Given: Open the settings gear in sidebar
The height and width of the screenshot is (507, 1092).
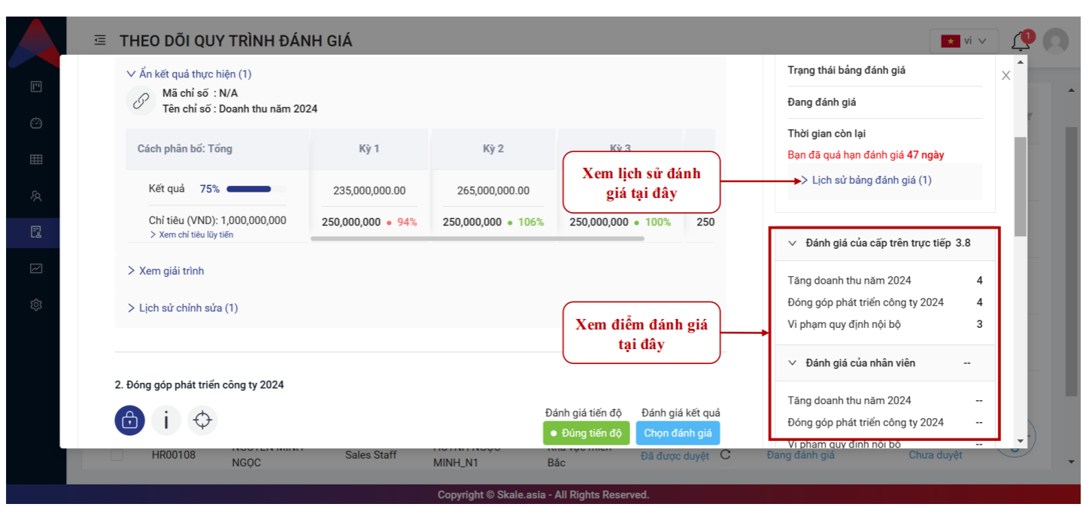Looking at the screenshot, I should coord(36,305).
